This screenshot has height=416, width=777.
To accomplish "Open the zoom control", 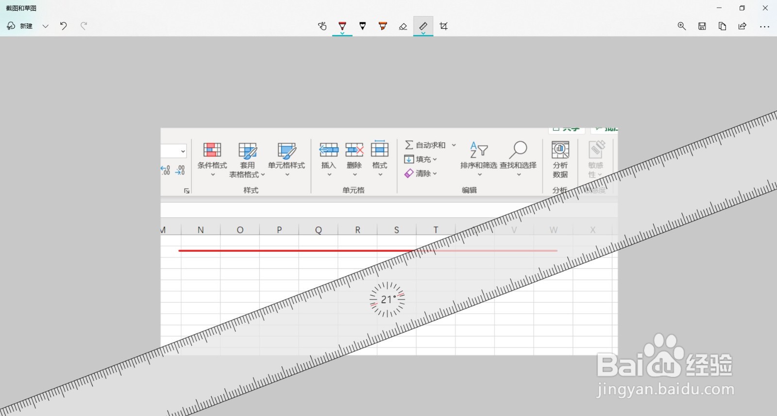I will [682, 26].
